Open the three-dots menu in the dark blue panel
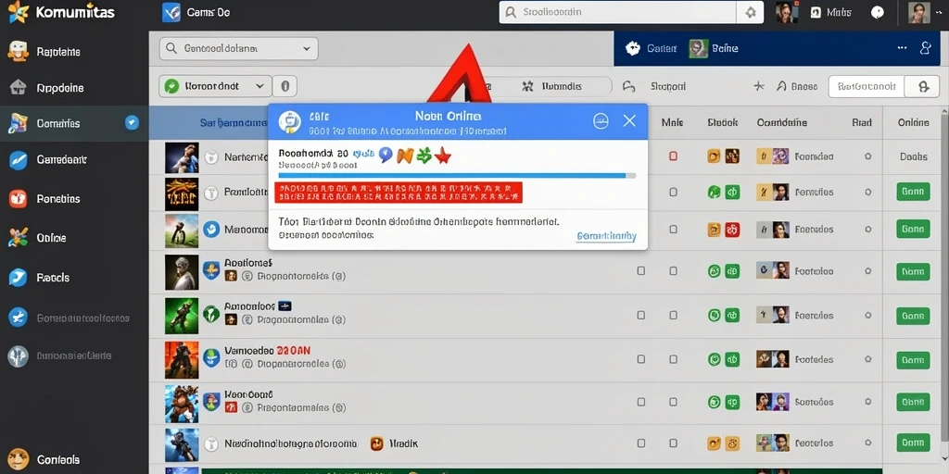This screenshot has width=949, height=474. click(x=902, y=48)
